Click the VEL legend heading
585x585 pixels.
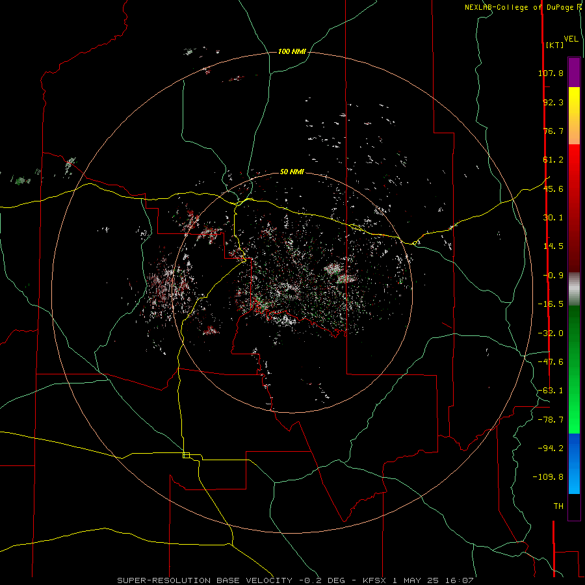(x=571, y=39)
